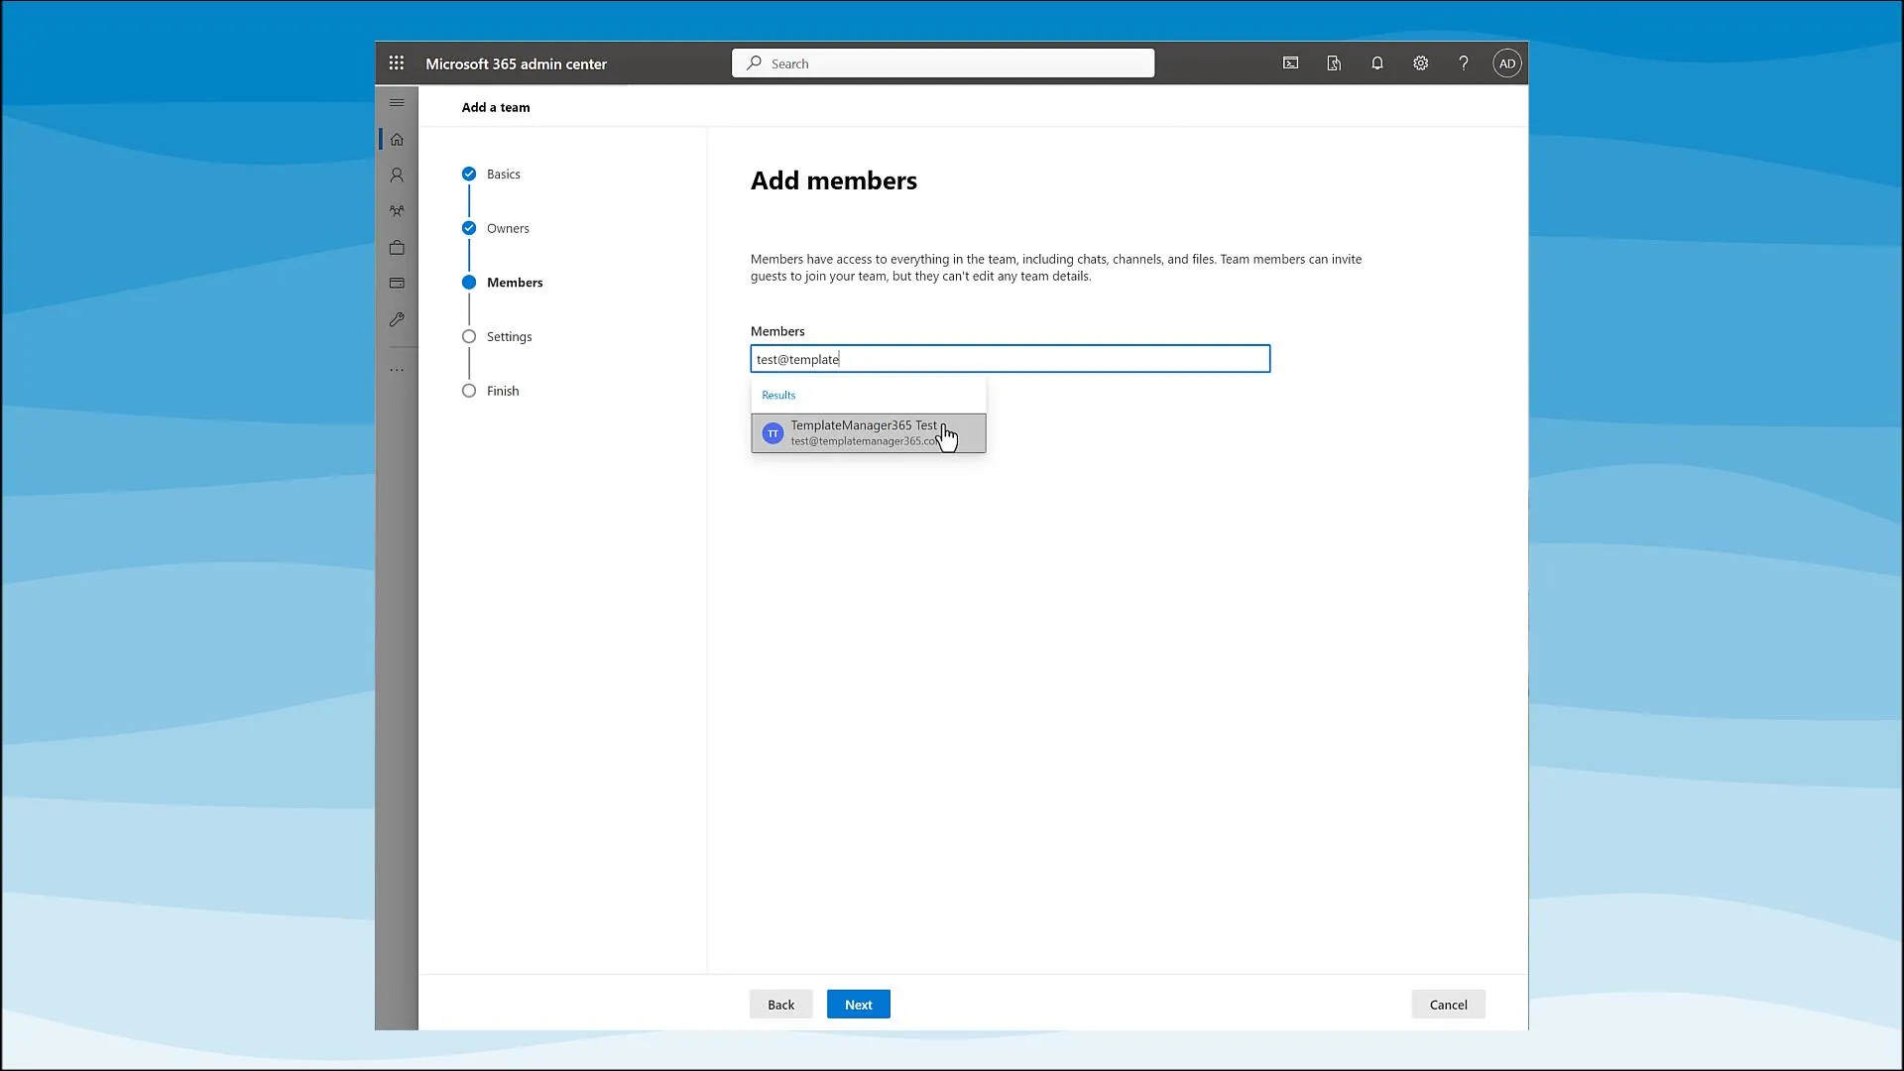
Task: Click the Next button
Action: pyautogui.click(x=857, y=1004)
